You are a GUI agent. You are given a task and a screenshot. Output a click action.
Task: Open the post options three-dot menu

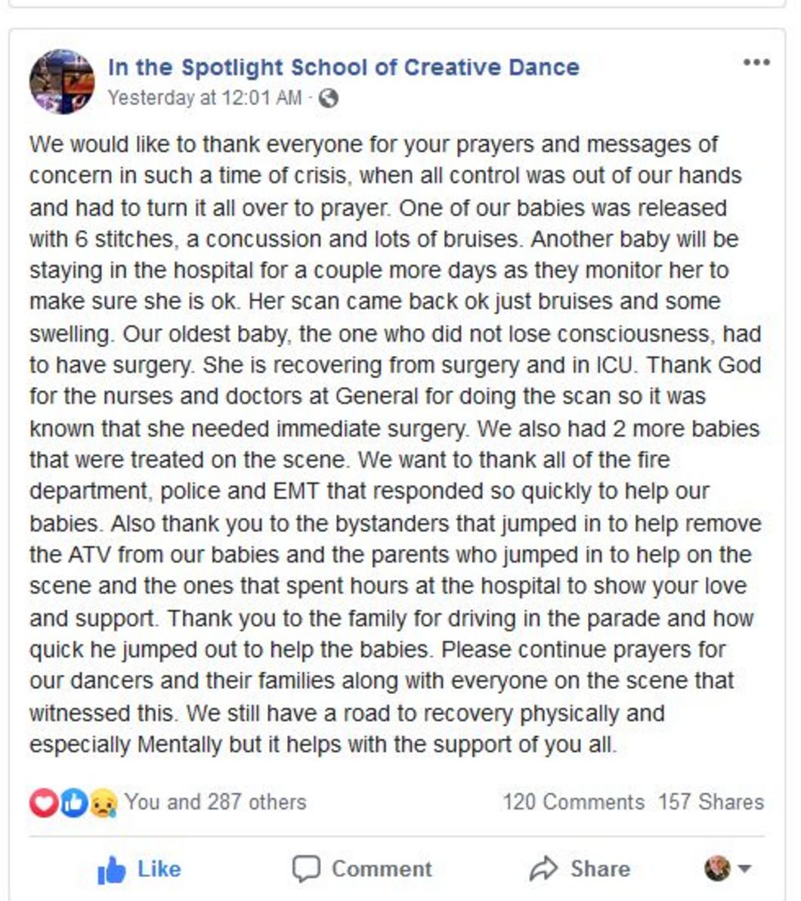(x=756, y=62)
